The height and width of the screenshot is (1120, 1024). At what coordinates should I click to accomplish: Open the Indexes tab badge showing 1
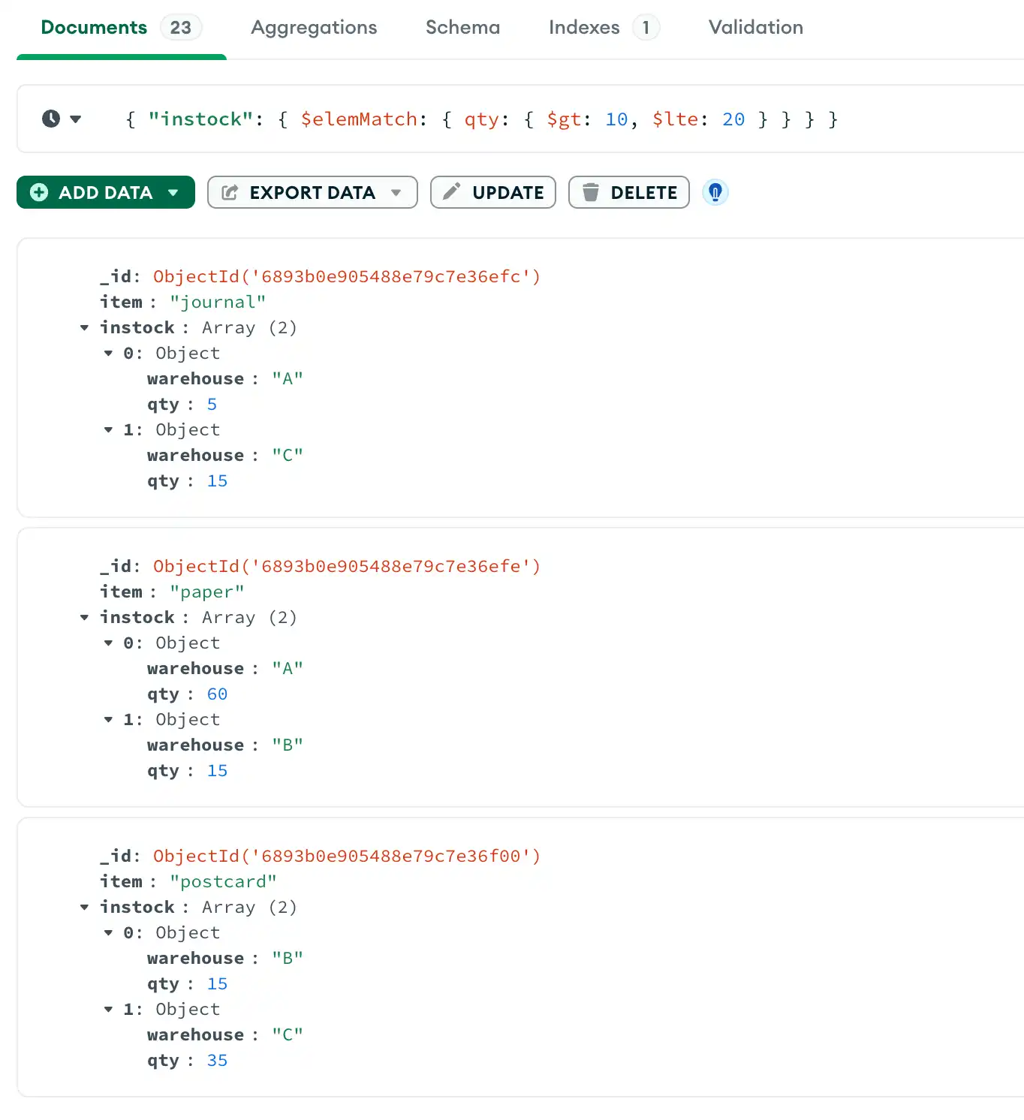[646, 27]
